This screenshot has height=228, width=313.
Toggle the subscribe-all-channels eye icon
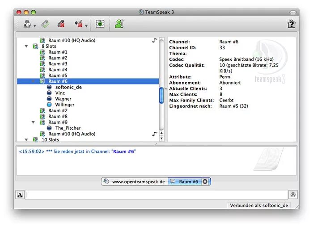(x=100, y=24)
